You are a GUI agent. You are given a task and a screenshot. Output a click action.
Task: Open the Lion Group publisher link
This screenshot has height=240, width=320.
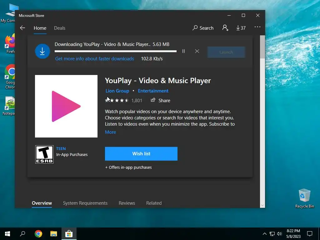tap(117, 91)
